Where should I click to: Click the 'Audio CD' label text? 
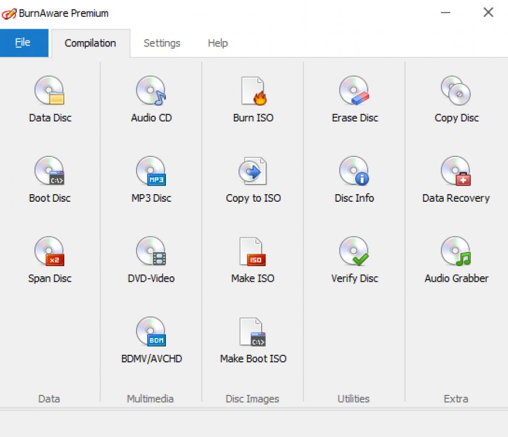tap(151, 118)
